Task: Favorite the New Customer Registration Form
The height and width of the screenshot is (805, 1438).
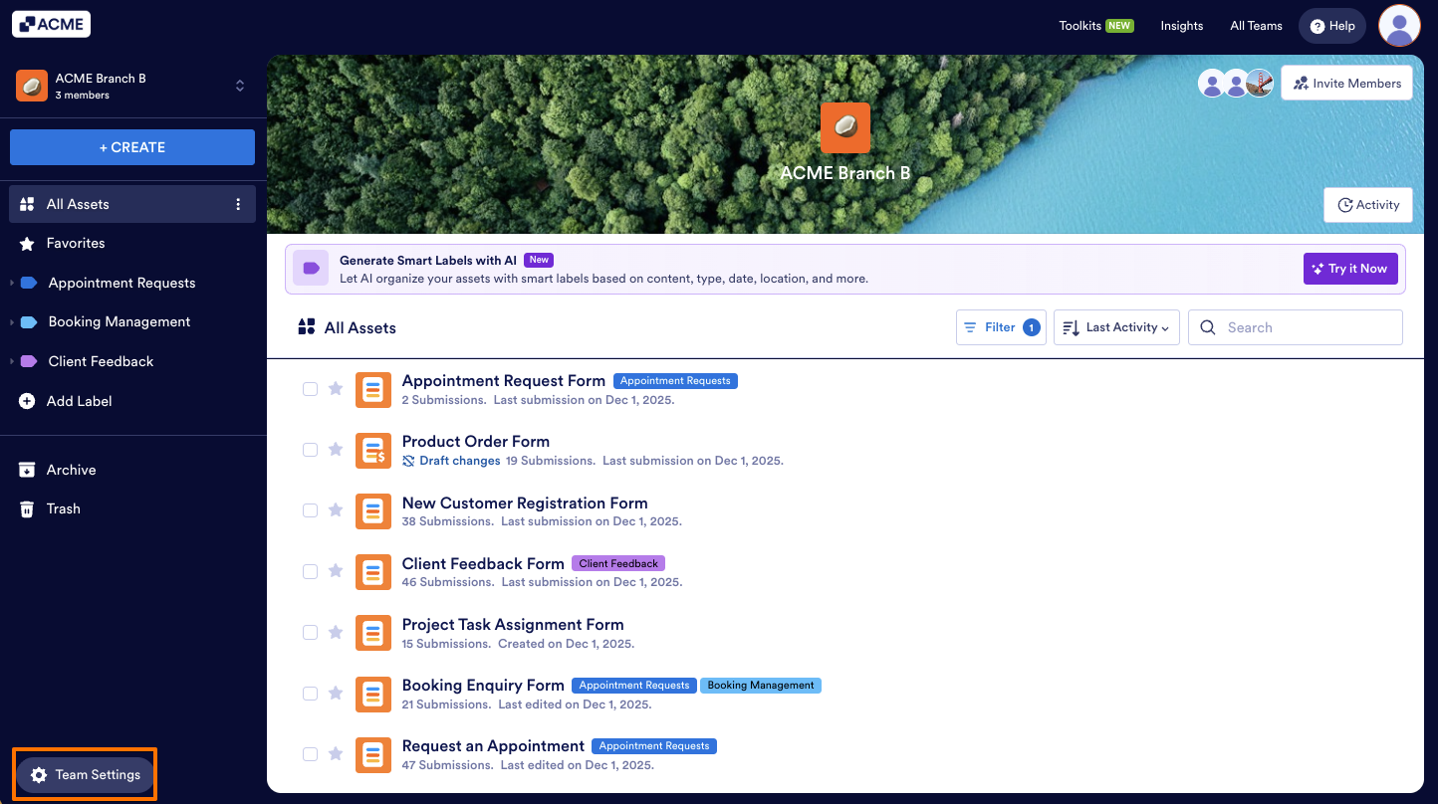Action: click(336, 510)
